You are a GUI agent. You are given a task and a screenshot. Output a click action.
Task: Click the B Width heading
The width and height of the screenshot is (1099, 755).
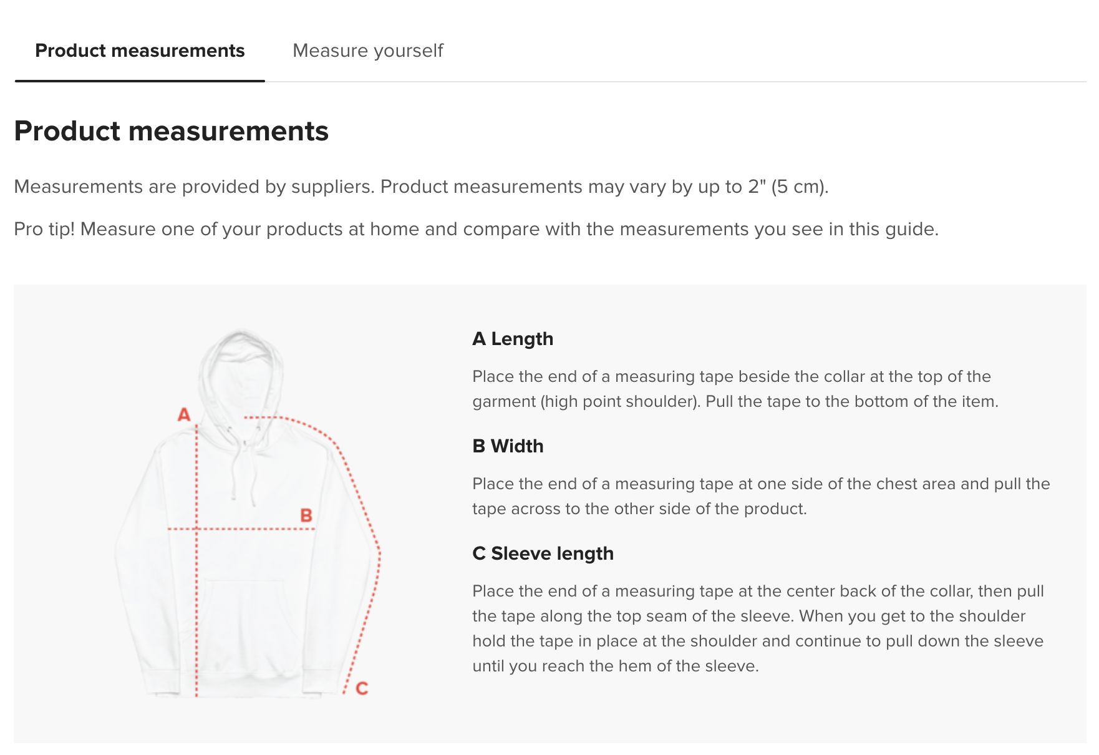coord(508,446)
